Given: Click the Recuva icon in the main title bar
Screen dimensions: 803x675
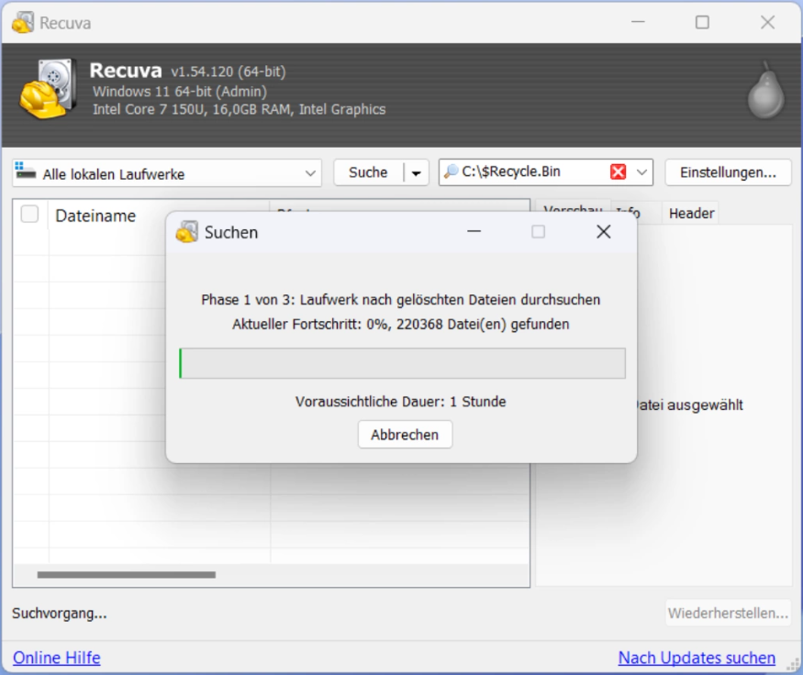Looking at the screenshot, I should pyautogui.click(x=23, y=23).
